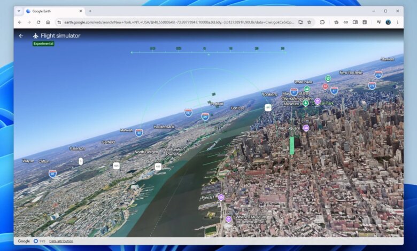Click the green altitude bar in Manhattan
This screenshot has height=251, width=417.
click(x=292, y=146)
